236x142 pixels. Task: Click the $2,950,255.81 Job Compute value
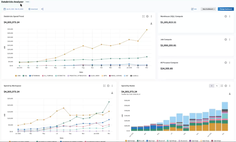pyautogui.click(x=168, y=46)
